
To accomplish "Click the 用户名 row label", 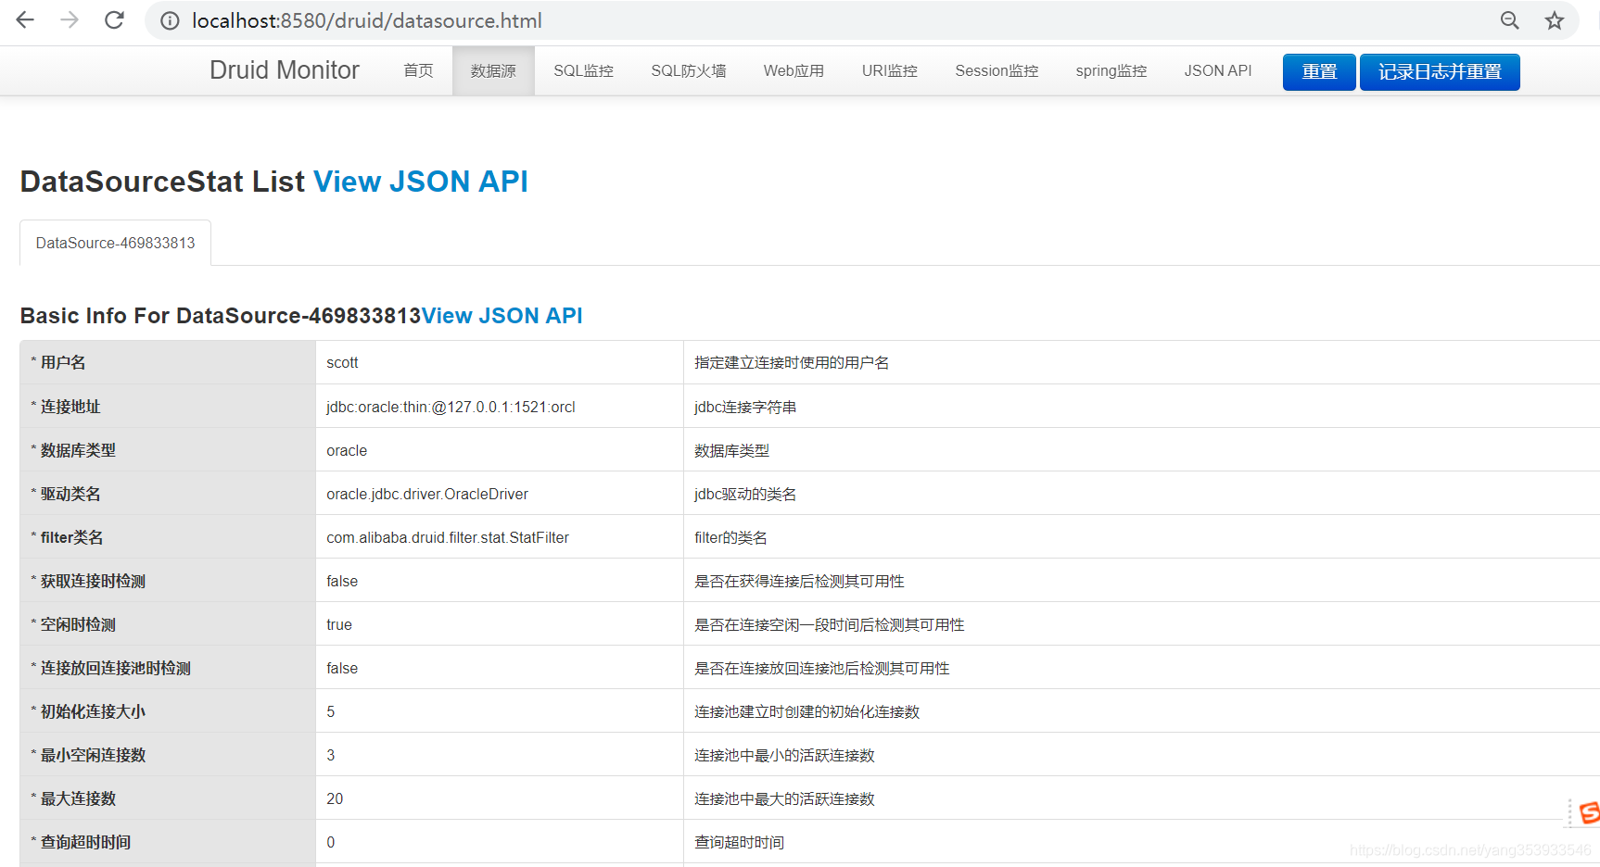I will (63, 362).
